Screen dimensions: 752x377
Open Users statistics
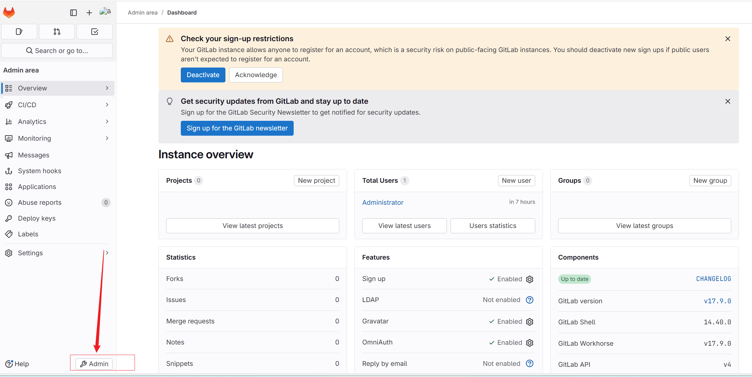point(493,226)
